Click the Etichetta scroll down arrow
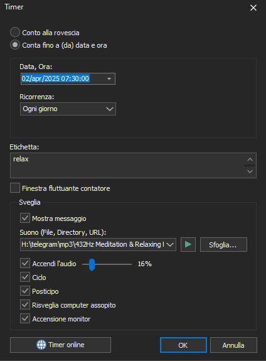 pos(250,171)
